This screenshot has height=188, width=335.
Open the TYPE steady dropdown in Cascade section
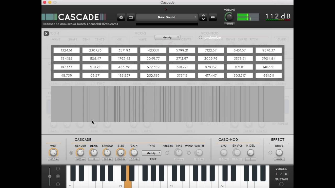coord(151,153)
